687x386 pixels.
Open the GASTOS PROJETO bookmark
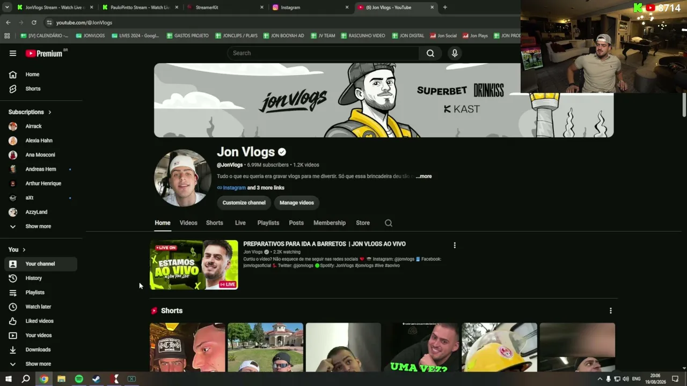click(x=187, y=36)
